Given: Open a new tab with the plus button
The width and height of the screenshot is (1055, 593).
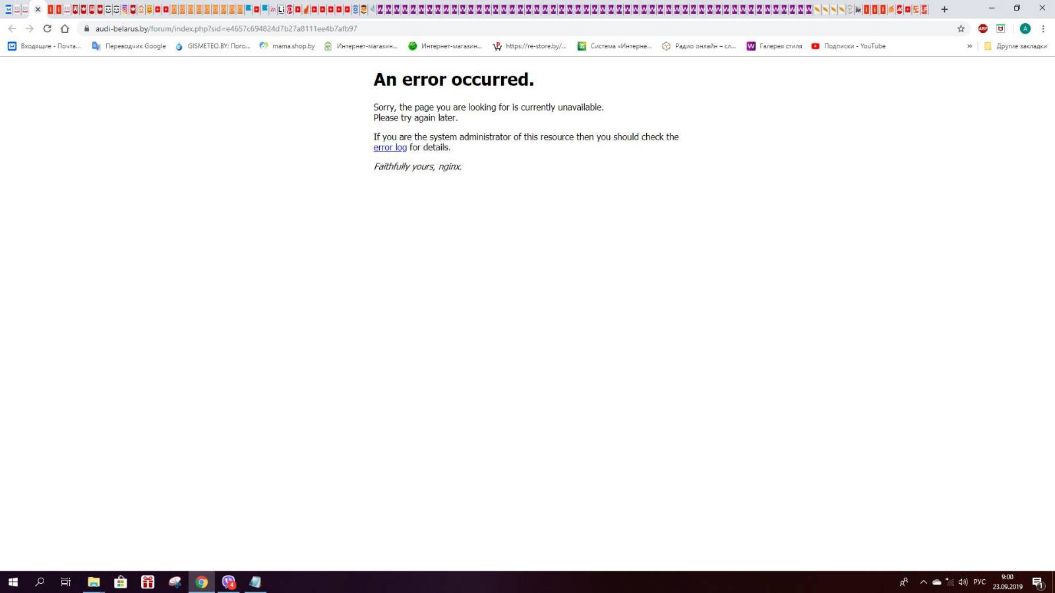Looking at the screenshot, I should point(944,9).
